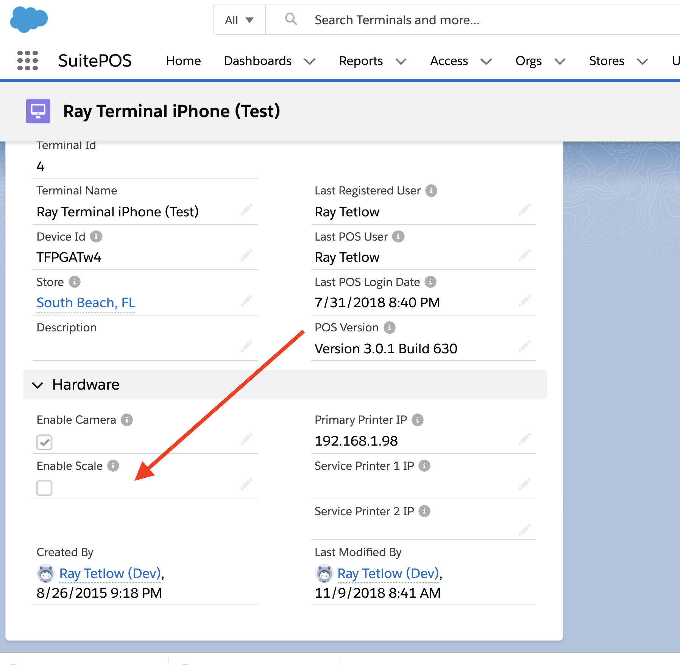
Task: Toggle the Enable Camera checkbox
Action: (x=44, y=442)
